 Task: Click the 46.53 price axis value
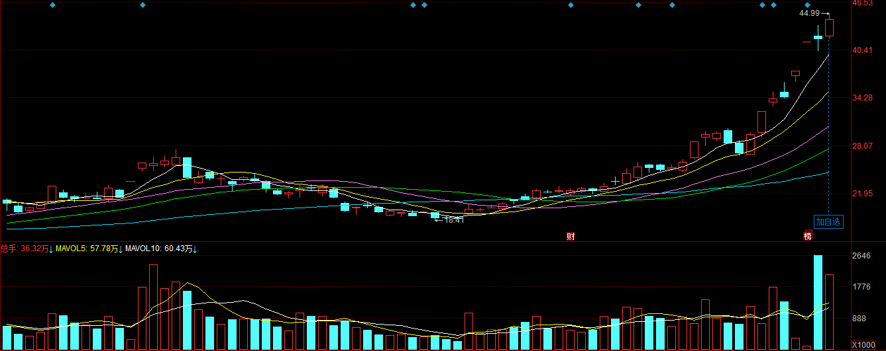(862, 3)
